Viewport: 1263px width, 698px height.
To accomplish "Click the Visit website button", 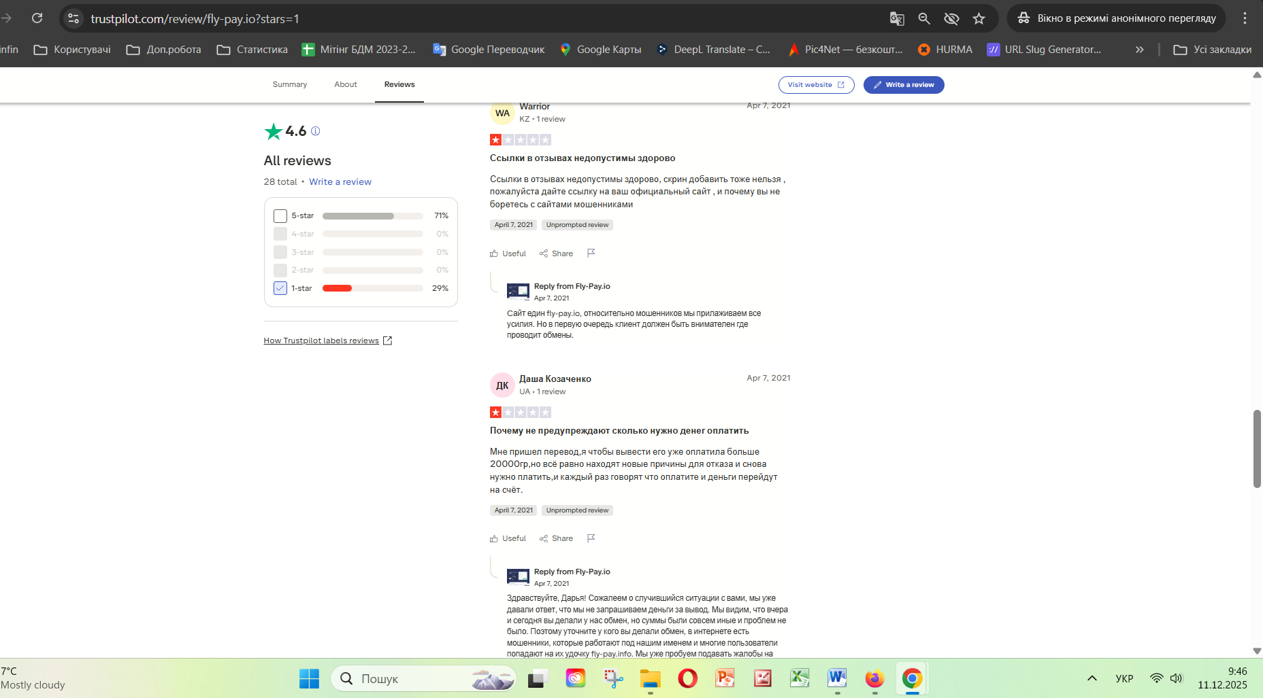I will (817, 85).
